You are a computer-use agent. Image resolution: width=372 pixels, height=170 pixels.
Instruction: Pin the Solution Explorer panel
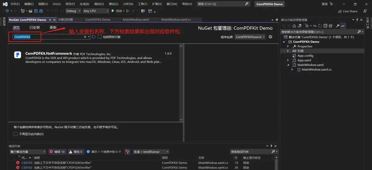tap(357, 20)
